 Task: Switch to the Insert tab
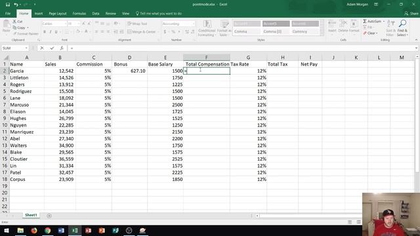[x=39, y=13]
